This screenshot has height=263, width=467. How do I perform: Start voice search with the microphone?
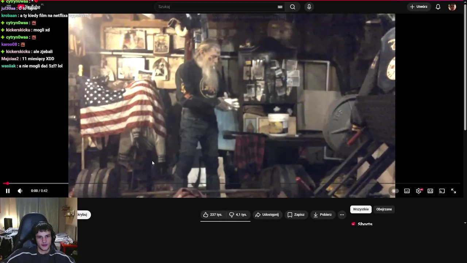point(309,7)
